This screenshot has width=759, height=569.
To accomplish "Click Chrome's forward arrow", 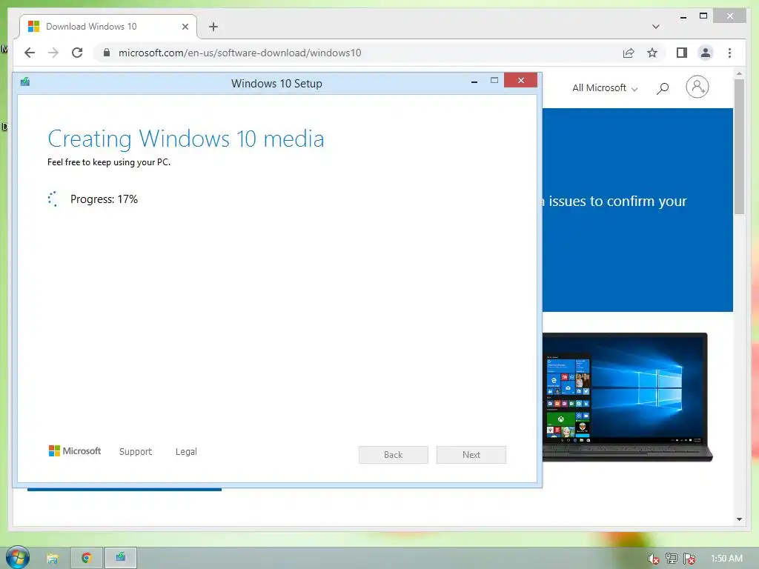I will coord(53,53).
